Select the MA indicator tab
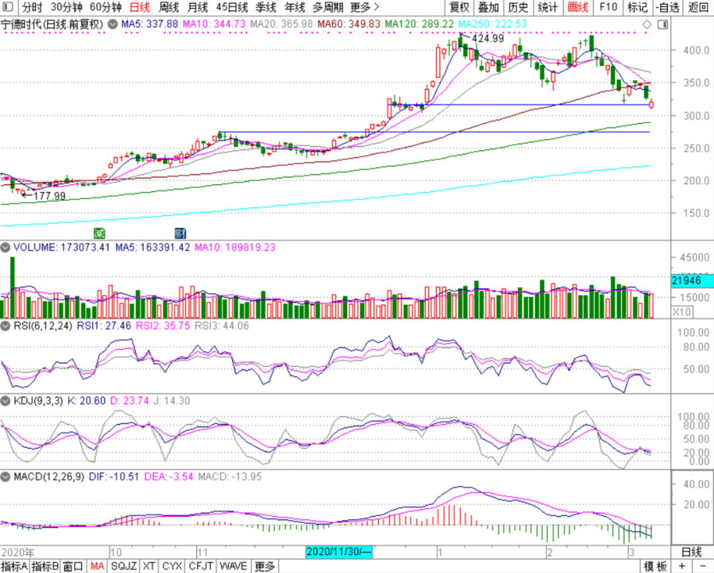714x573 pixels. point(97,566)
